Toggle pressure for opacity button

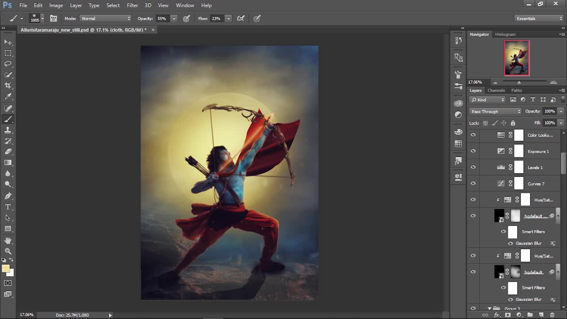[186, 19]
